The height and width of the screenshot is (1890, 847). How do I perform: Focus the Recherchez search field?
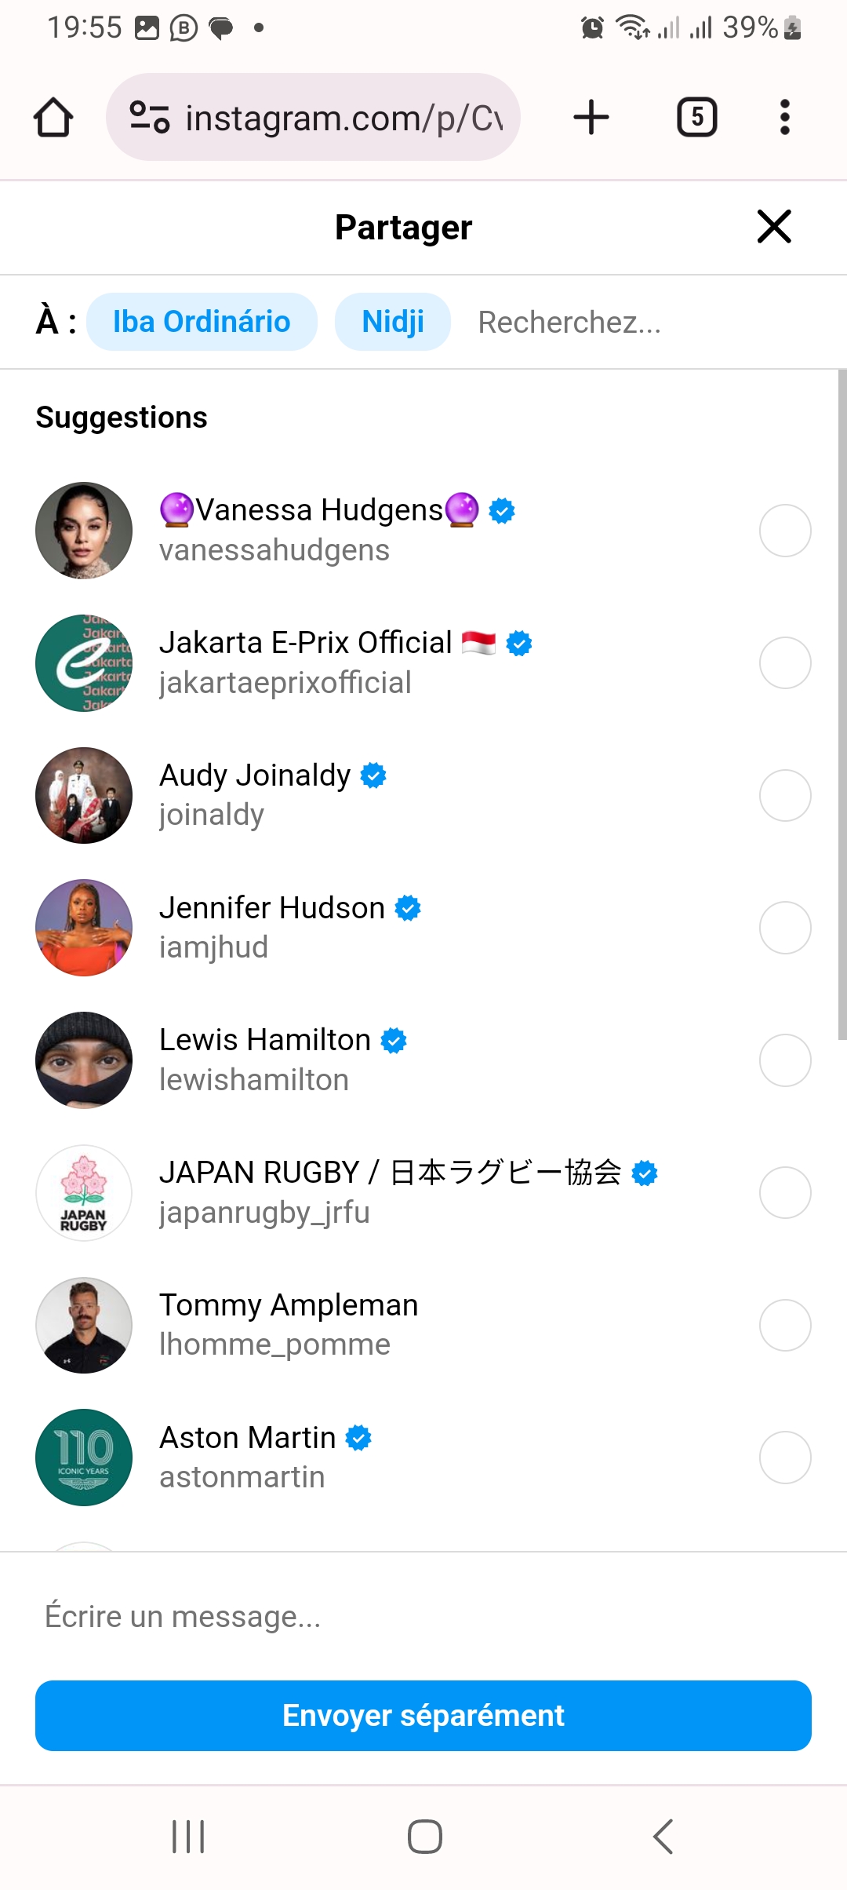pos(627,323)
